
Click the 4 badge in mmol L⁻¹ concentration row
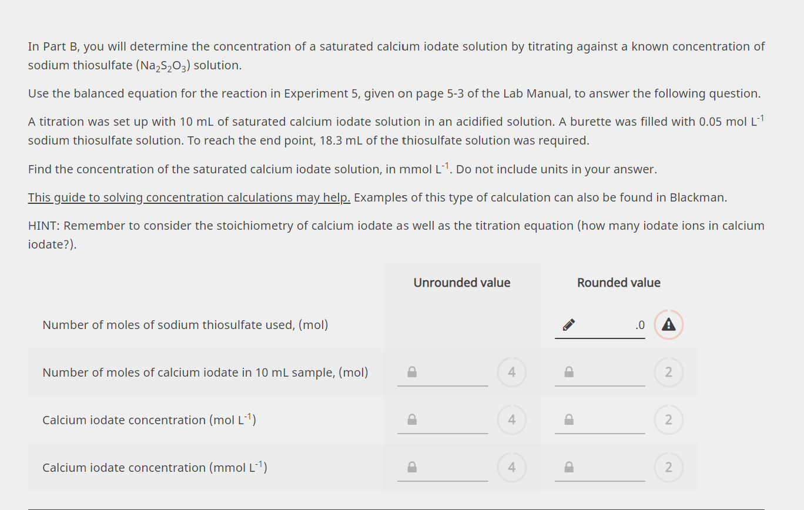click(511, 467)
